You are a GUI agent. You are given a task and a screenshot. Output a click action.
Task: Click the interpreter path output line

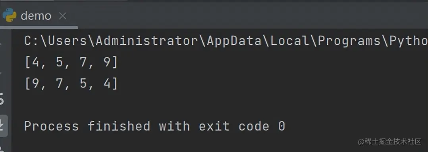point(226,41)
